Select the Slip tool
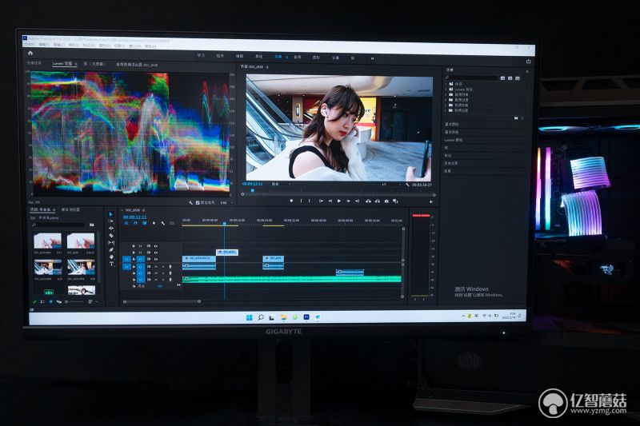This screenshot has width=640, height=426. tap(111, 242)
